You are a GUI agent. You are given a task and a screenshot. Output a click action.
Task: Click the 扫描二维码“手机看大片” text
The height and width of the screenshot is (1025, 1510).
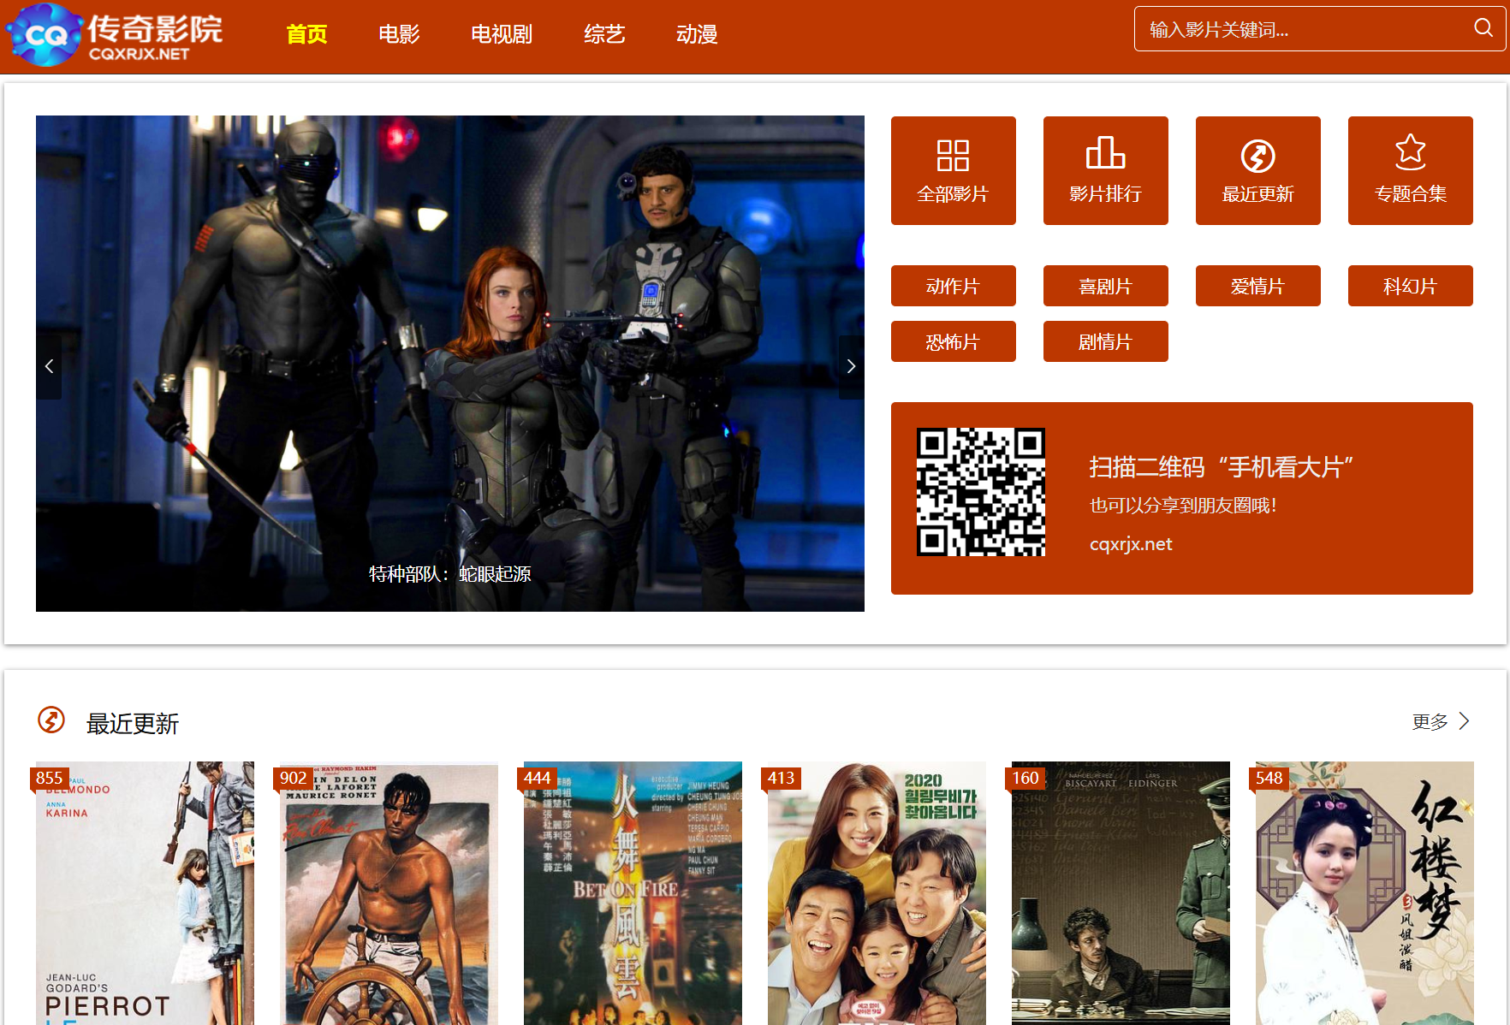[x=1221, y=467]
